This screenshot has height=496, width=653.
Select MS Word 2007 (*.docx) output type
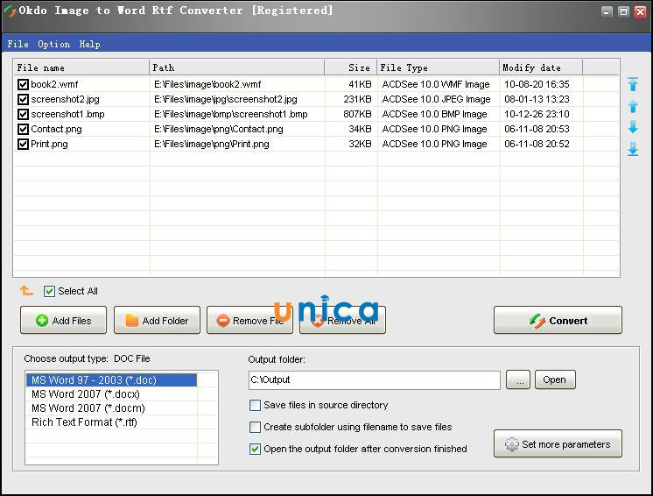(85, 394)
